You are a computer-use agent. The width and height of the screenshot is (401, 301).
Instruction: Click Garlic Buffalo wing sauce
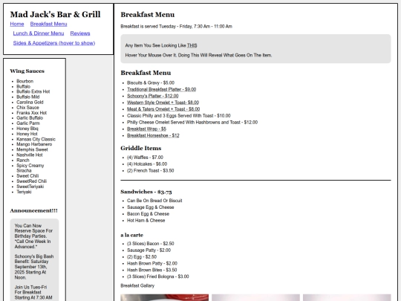30,118
